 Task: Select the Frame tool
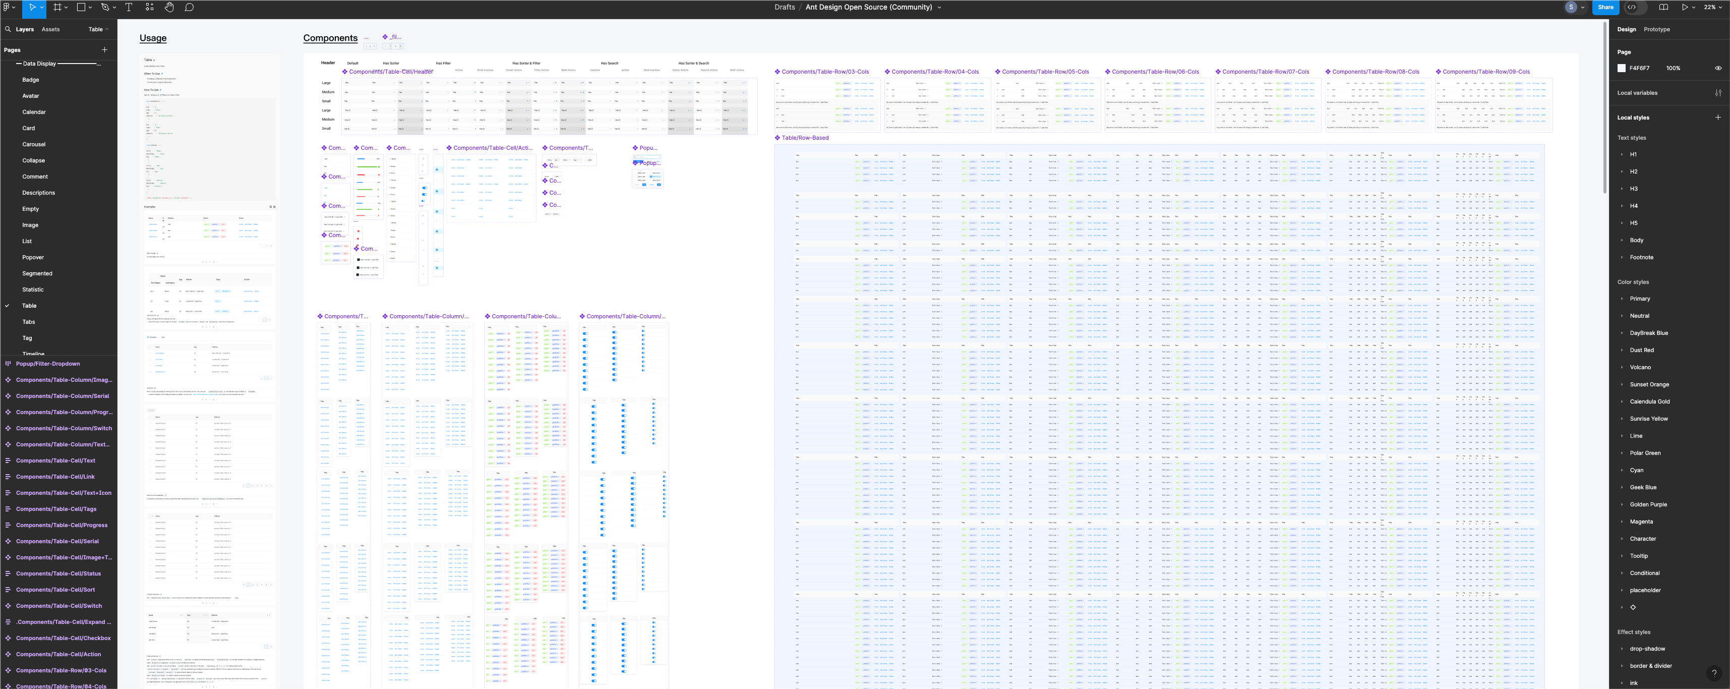coord(57,8)
